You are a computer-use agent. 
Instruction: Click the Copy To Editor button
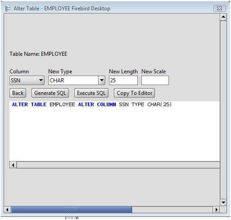(x=134, y=93)
